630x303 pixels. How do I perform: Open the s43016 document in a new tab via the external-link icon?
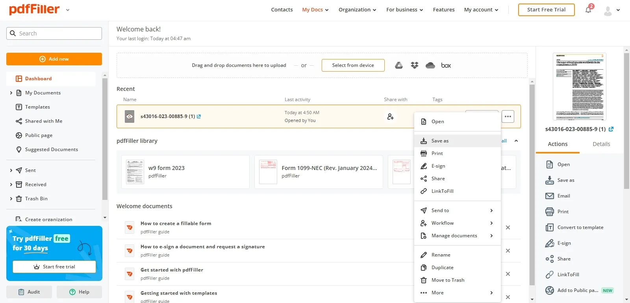(x=199, y=116)
